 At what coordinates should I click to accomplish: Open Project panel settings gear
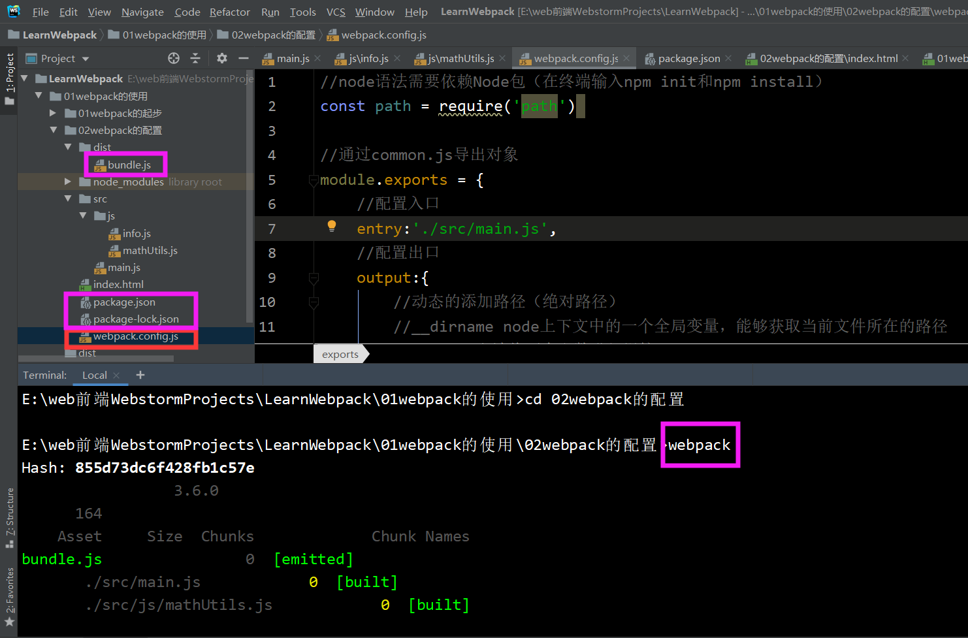(x=222, y=58)
